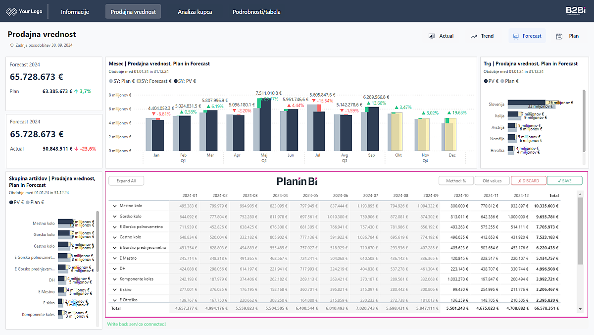This screenshot has height=335, width=594.
Task: Click the grand total 66.578.351 €
Action: click(546, 308)
